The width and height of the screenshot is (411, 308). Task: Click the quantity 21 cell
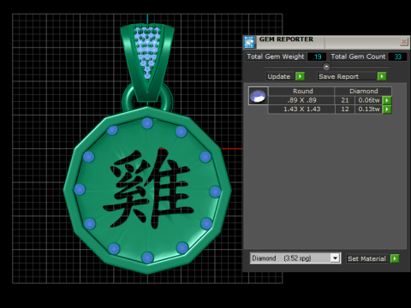[x=345, y=100]
